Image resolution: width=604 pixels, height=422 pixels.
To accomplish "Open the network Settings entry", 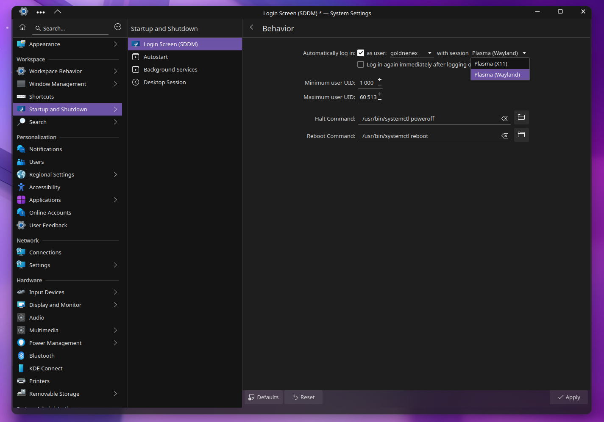I will (x=67, y=265).
